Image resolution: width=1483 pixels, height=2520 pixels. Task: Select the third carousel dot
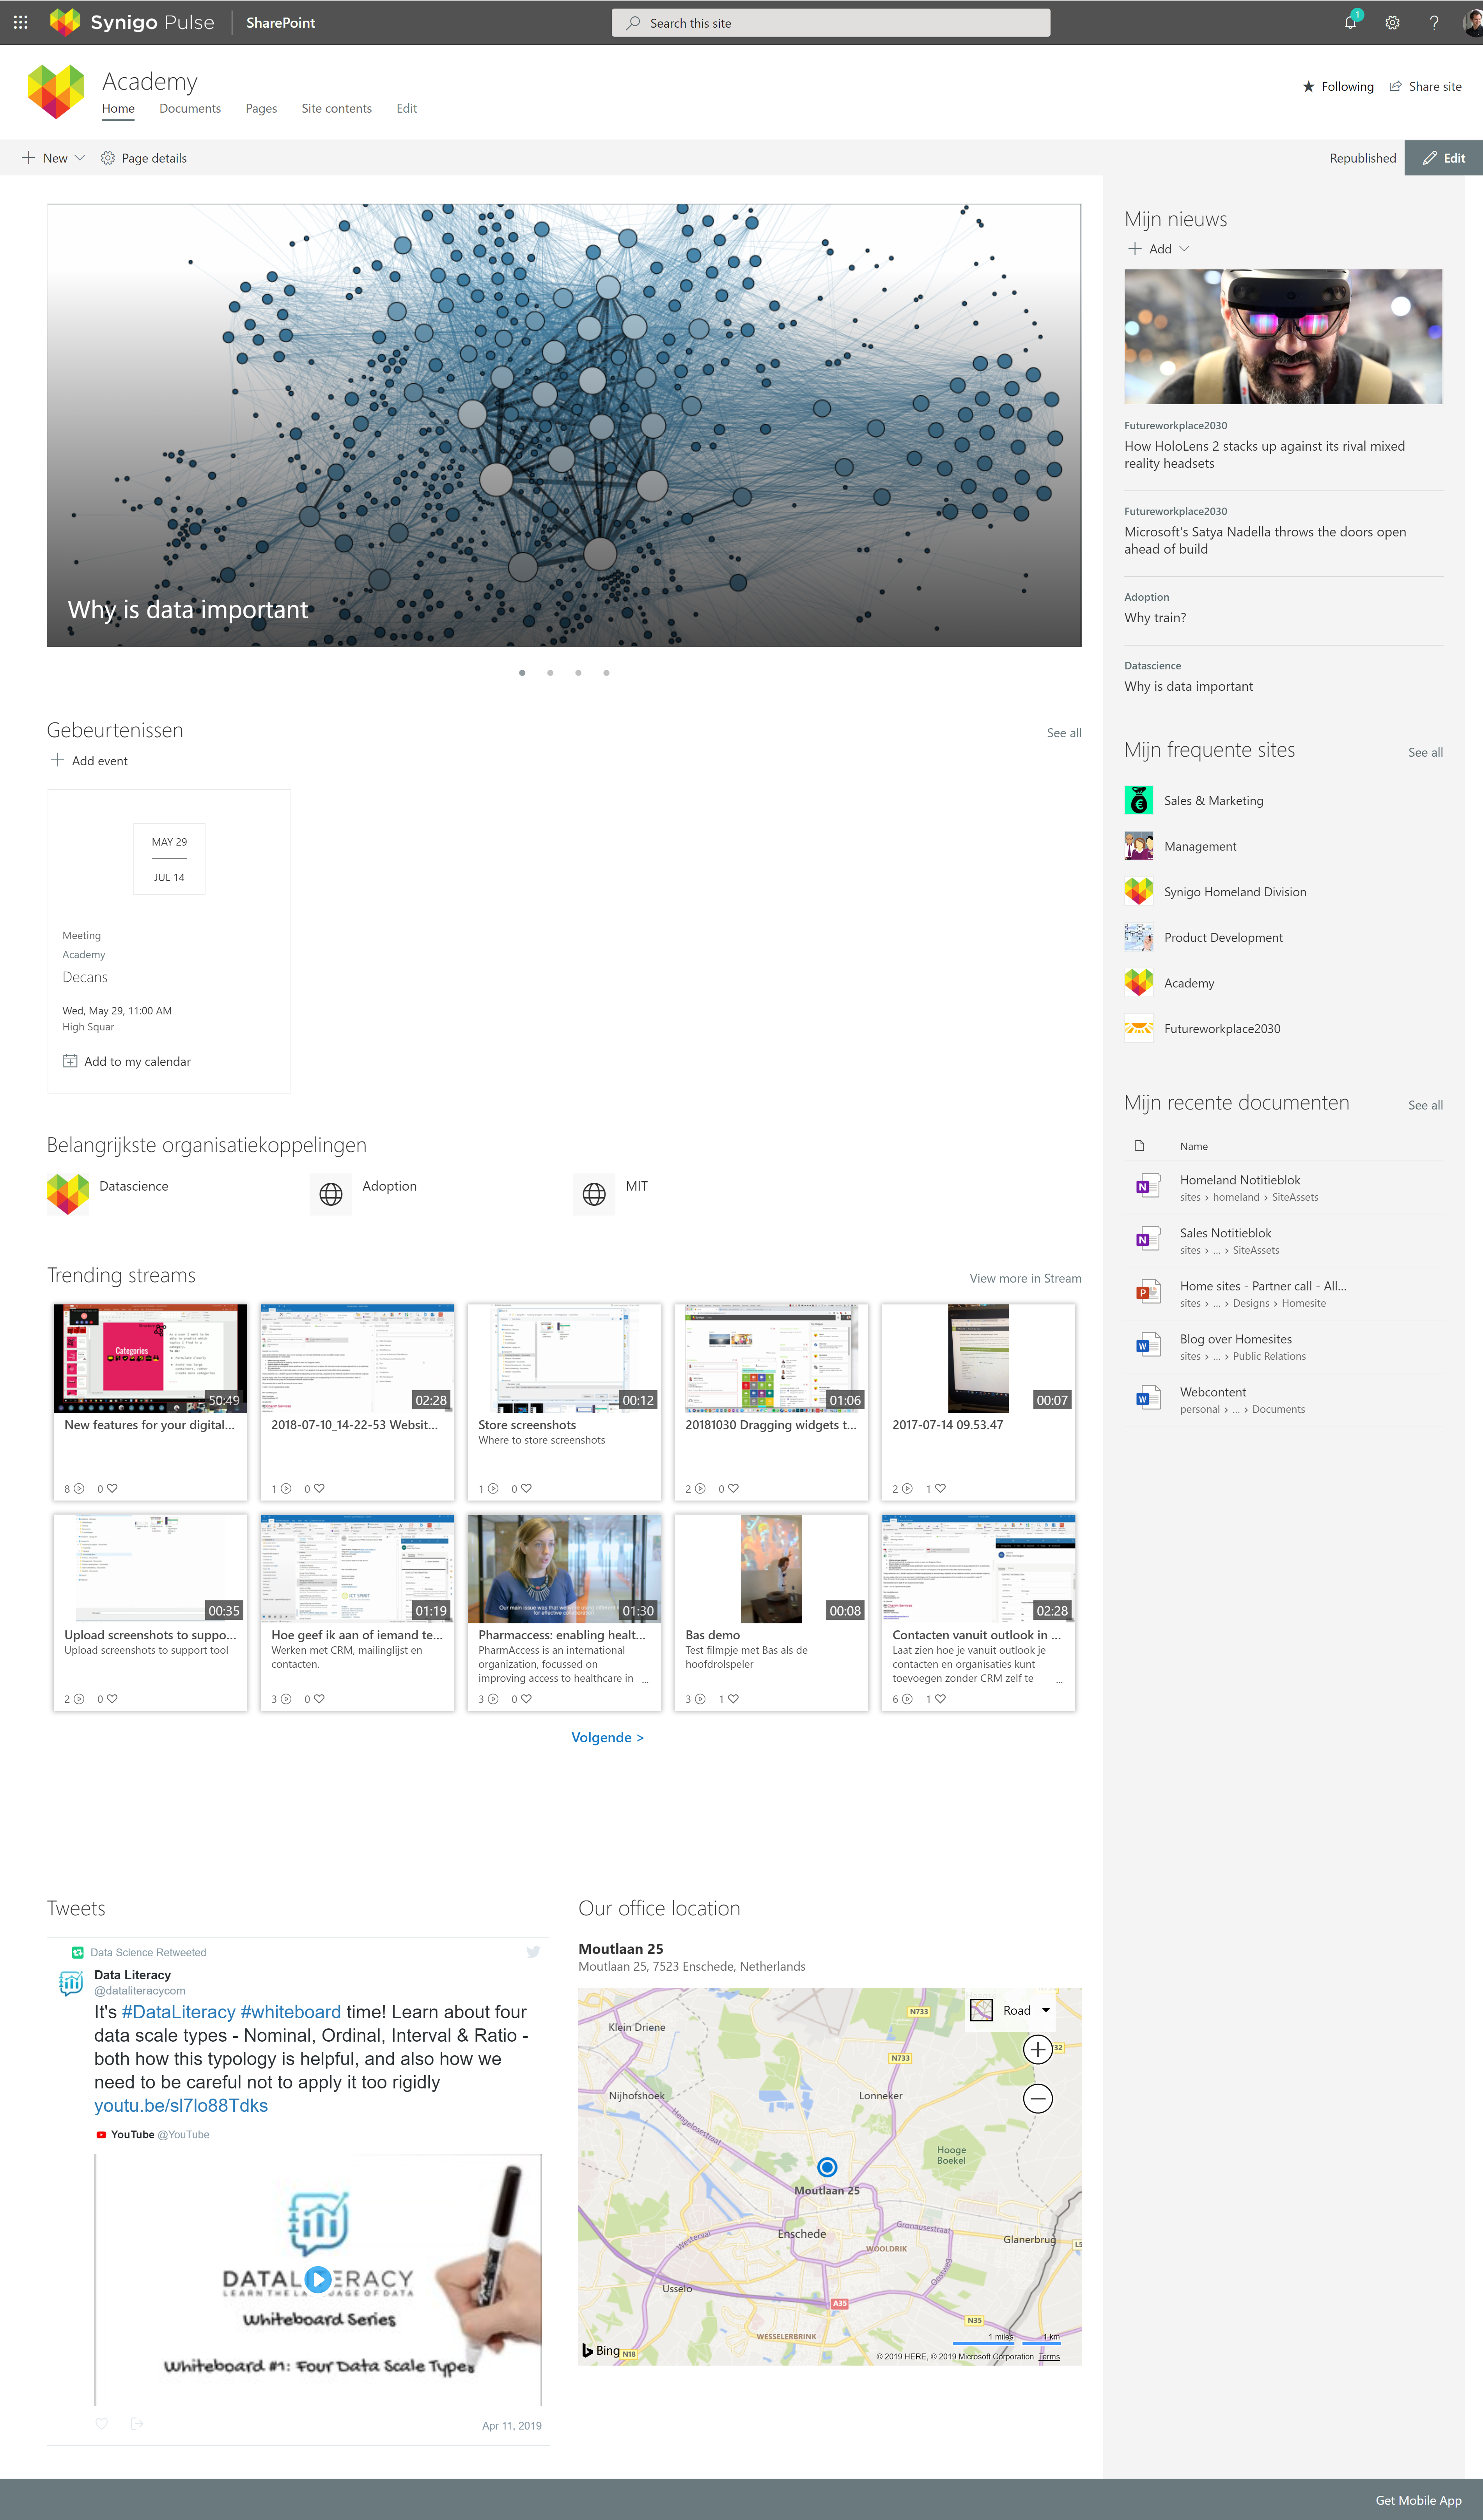point(578,673)
